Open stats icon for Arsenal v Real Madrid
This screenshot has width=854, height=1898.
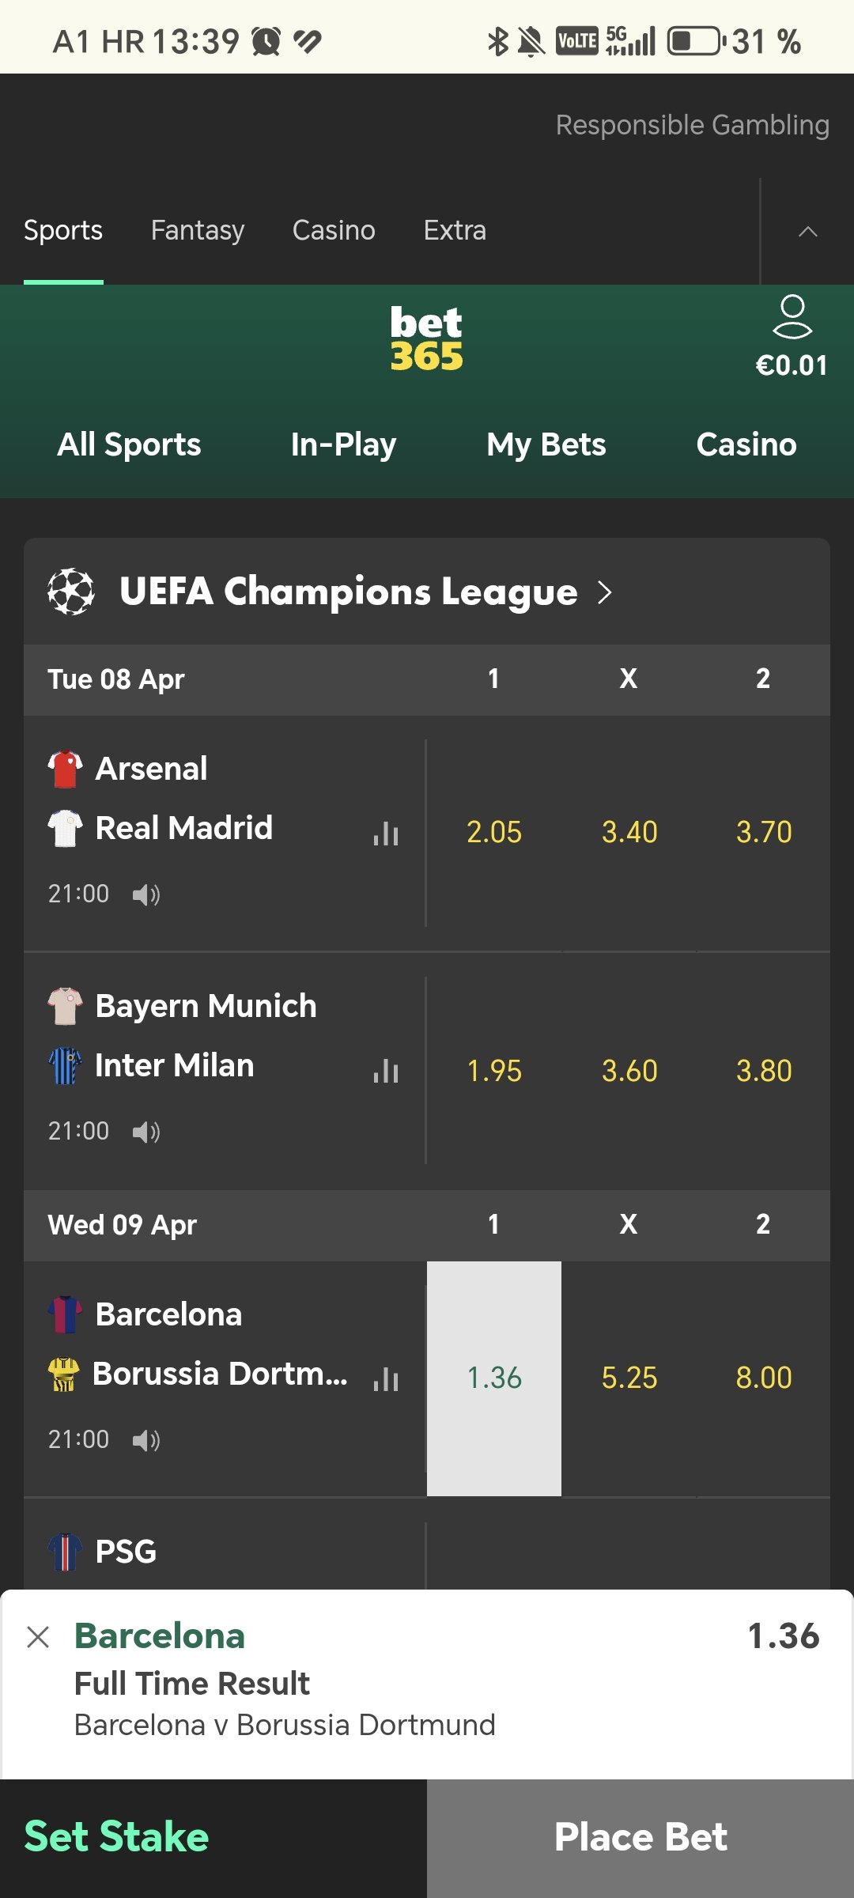coord(386,833)
